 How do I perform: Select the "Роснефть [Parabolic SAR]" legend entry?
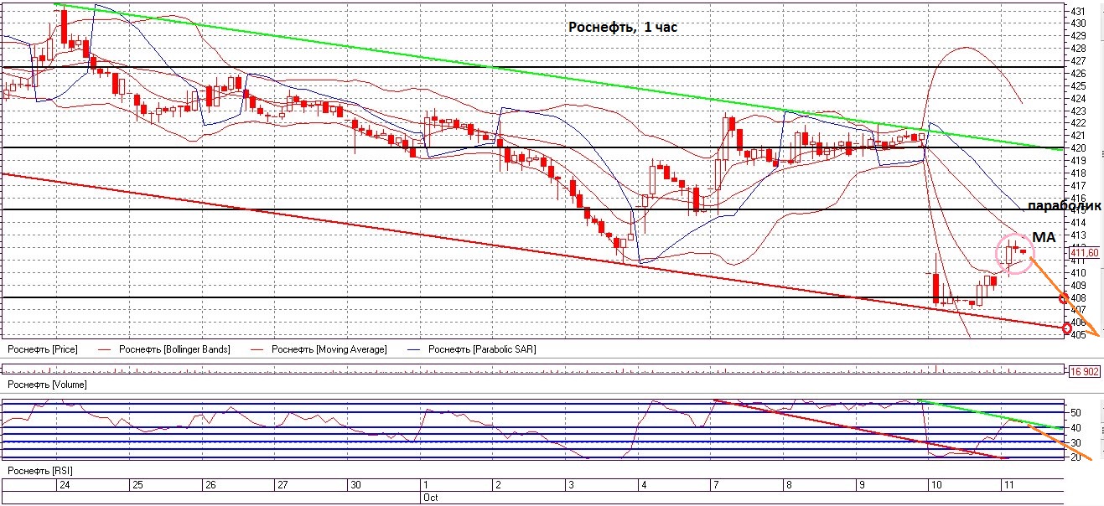click(481, 349)
